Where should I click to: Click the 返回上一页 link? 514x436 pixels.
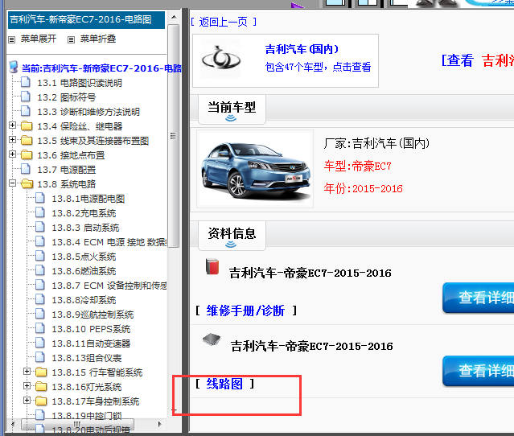[224, 22]
